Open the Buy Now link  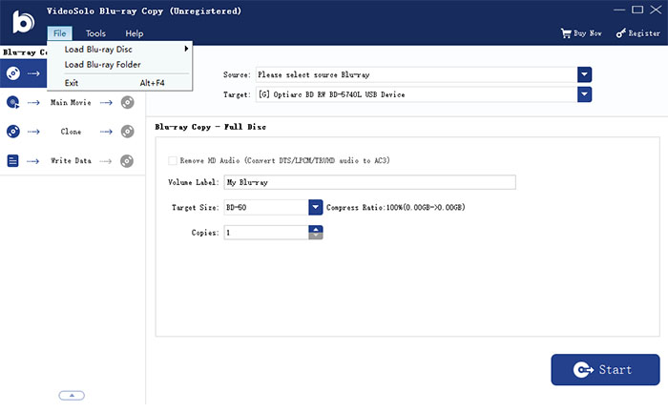click(588, 33)
